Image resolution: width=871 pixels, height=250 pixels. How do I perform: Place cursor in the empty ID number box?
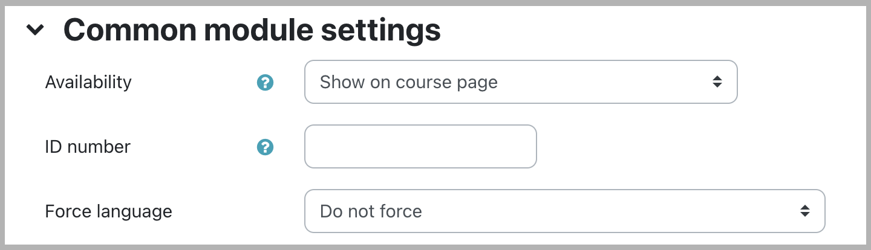(420, 147)
